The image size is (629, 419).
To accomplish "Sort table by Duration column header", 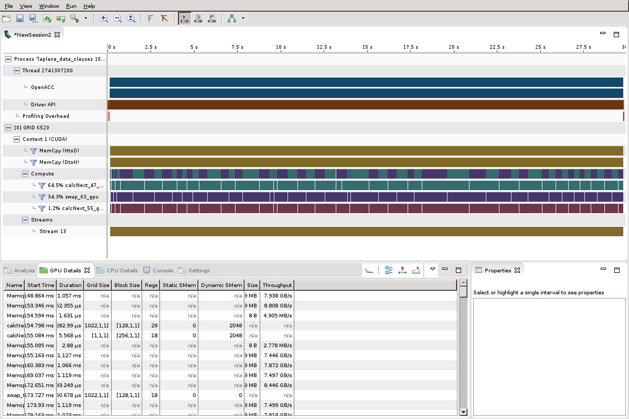I will coord(70,285).
